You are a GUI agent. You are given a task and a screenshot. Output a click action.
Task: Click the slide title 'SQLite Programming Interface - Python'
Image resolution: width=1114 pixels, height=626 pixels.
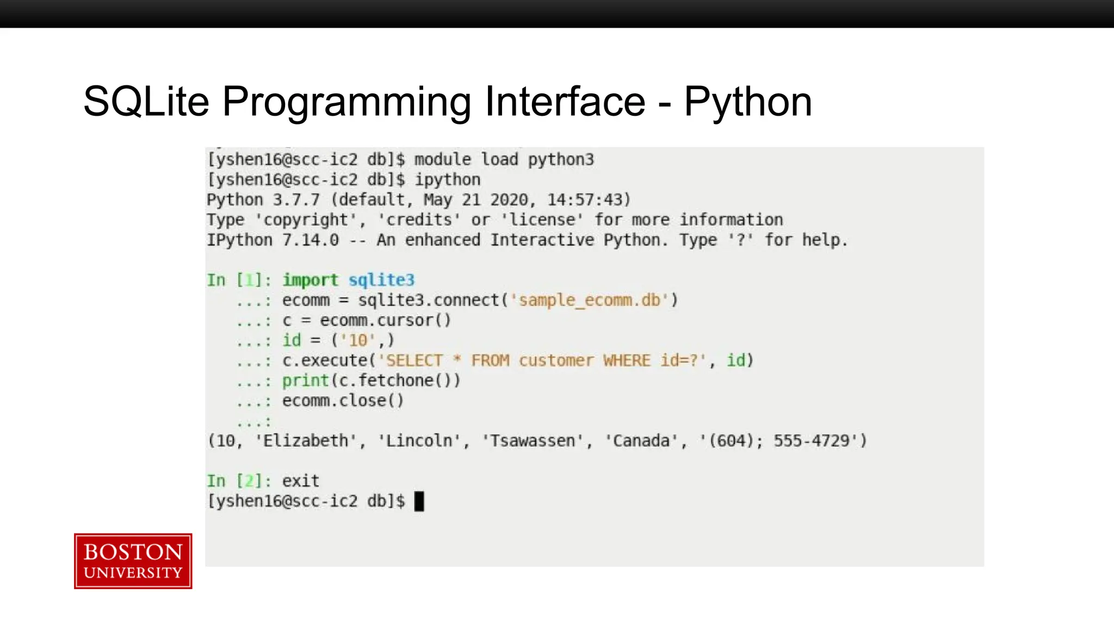pyautogui.click(x=447, y=102)
